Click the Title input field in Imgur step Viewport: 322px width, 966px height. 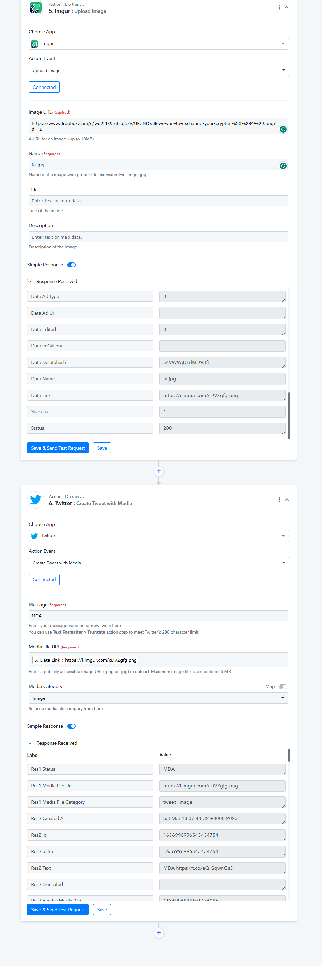[158, 201]
